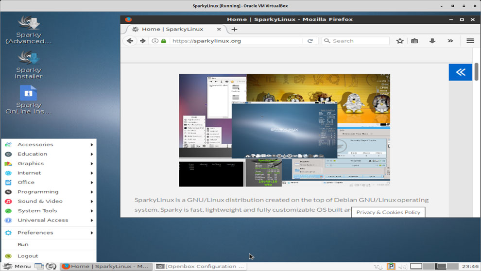Select the Home | SparkyLinux tab
This screenshot has height=271, width=481.
click(x=176, y=30)
